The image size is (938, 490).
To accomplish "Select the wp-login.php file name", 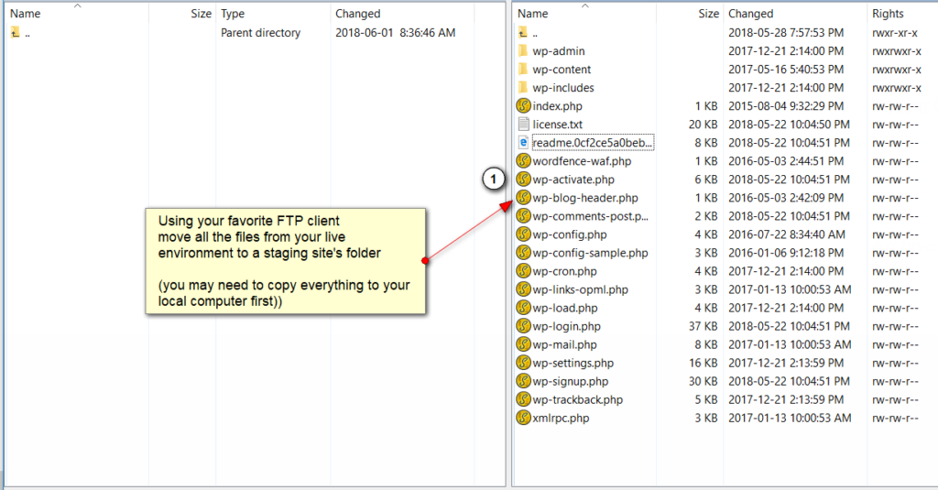I will pos(566,326).
